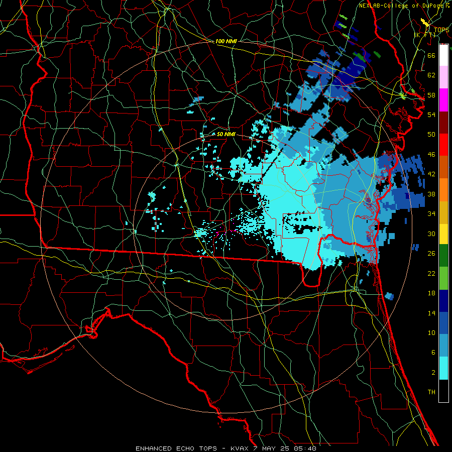Click the 50 NMI range ring label
Screen dimensions: 452x452
coord(226,134)
